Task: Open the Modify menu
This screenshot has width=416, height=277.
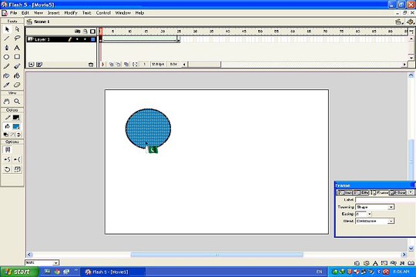Action: pos(71,13)
